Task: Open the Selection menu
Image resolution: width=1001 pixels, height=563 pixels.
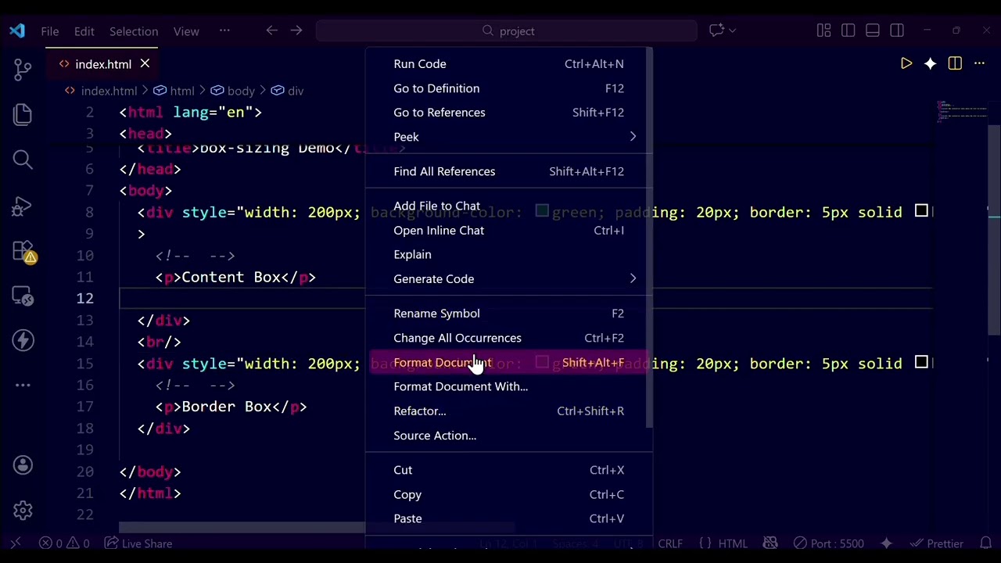Action: click(134, 31)
